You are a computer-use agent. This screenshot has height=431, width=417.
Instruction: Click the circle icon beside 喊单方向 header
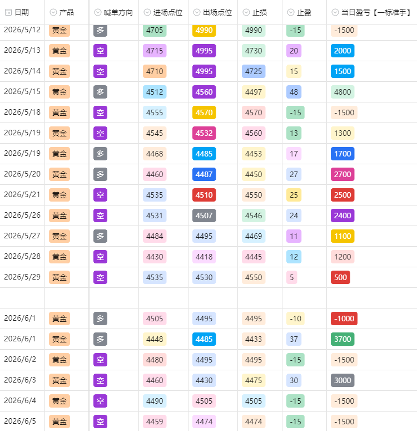tap(98, 12)
